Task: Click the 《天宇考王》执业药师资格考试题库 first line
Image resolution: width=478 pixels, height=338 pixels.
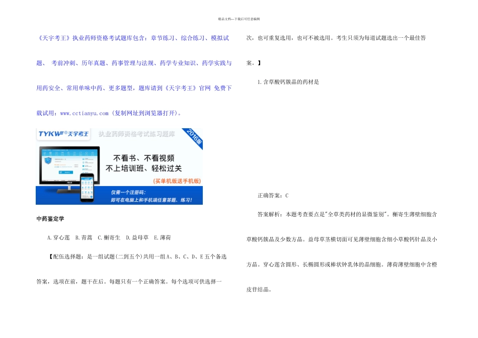Action: [x=133, y=38]
